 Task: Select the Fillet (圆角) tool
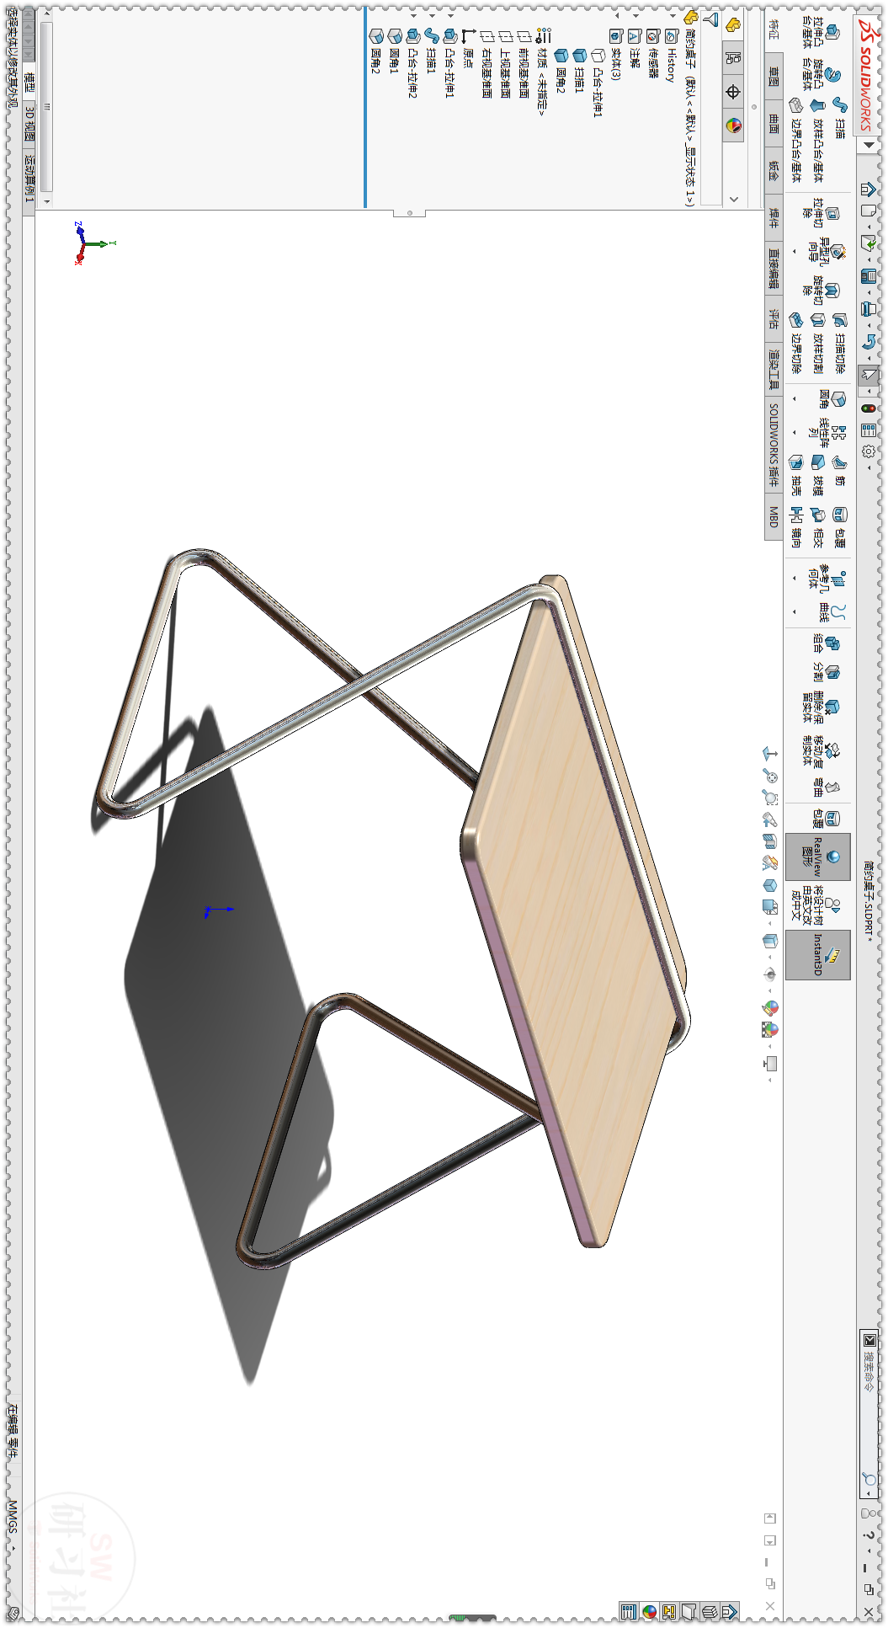[832, 399]
